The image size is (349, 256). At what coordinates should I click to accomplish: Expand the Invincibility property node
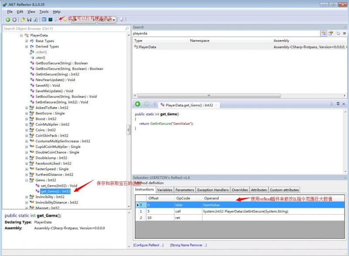(x=27, y=197)
